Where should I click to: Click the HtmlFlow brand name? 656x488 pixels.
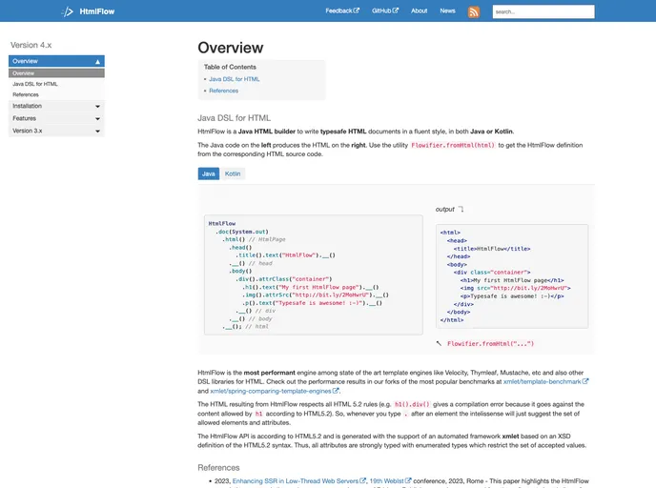(97, 11)
